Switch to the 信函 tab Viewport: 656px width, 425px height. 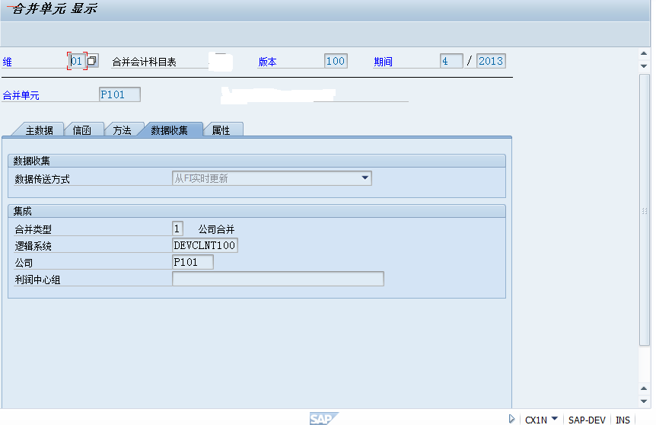pyautogui.click(x=82, y=130)
